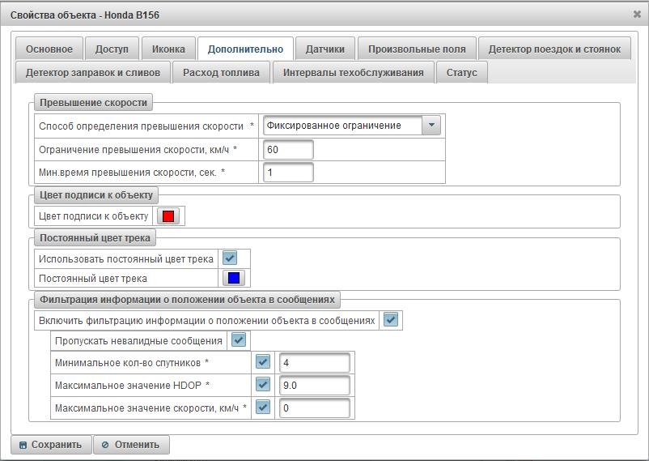Viewport: 649px width, 461px height.
Task: Uncheck skip invalid messages option
Action: tap(238, 340)
